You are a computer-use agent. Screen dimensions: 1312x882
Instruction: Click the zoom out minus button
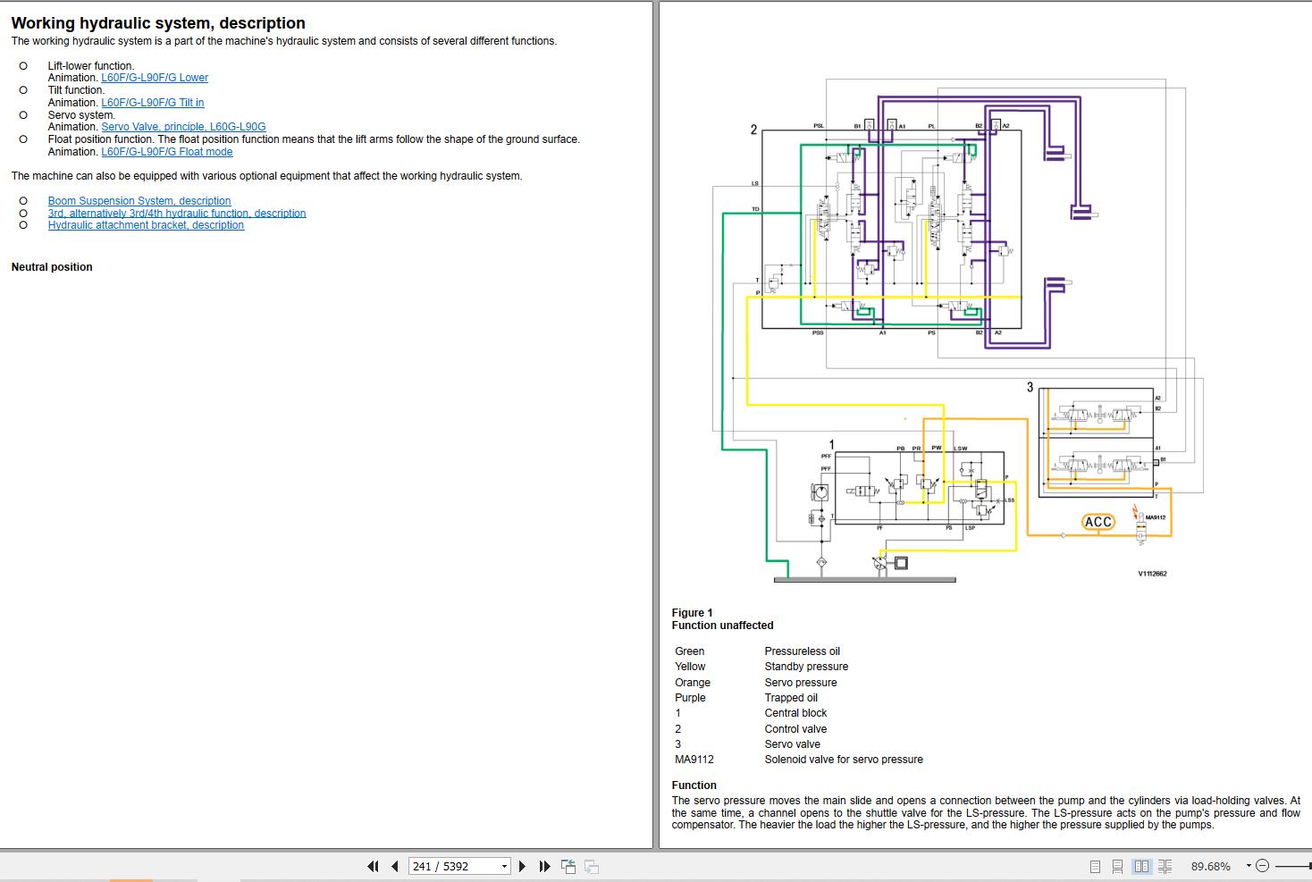[x=1262, y=866]
